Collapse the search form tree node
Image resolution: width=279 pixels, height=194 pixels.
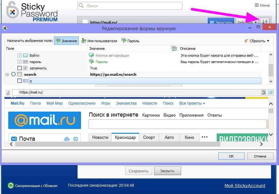coord(7,74)
